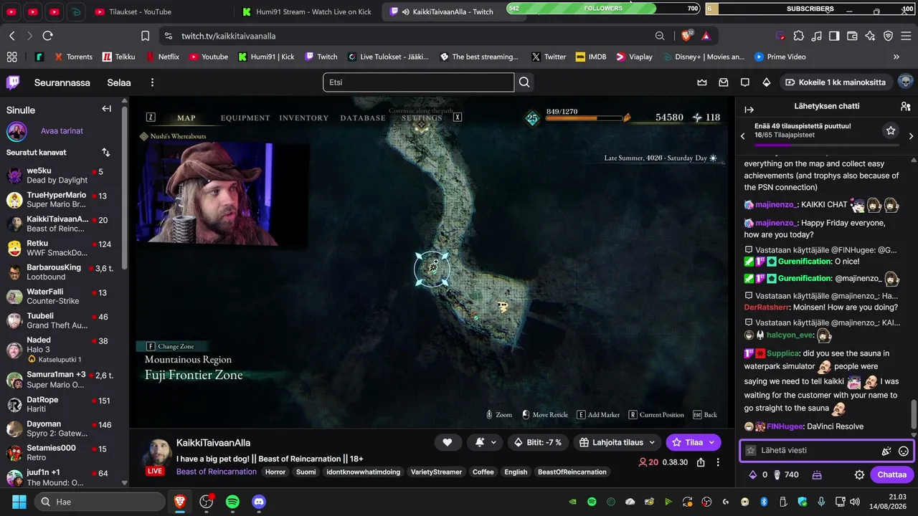Open the Spotify icon in the taskbar
This screenshot has width=918, height=516.
click(232, 502)
